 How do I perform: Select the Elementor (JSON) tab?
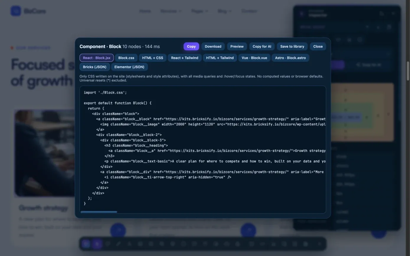click(129, 67)
